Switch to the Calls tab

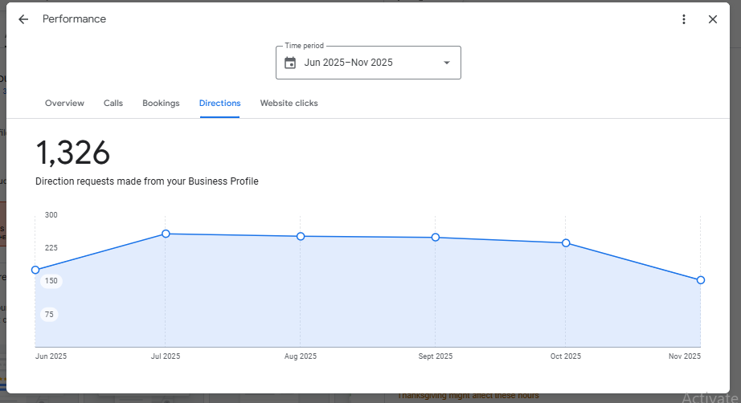coord(113,103)
